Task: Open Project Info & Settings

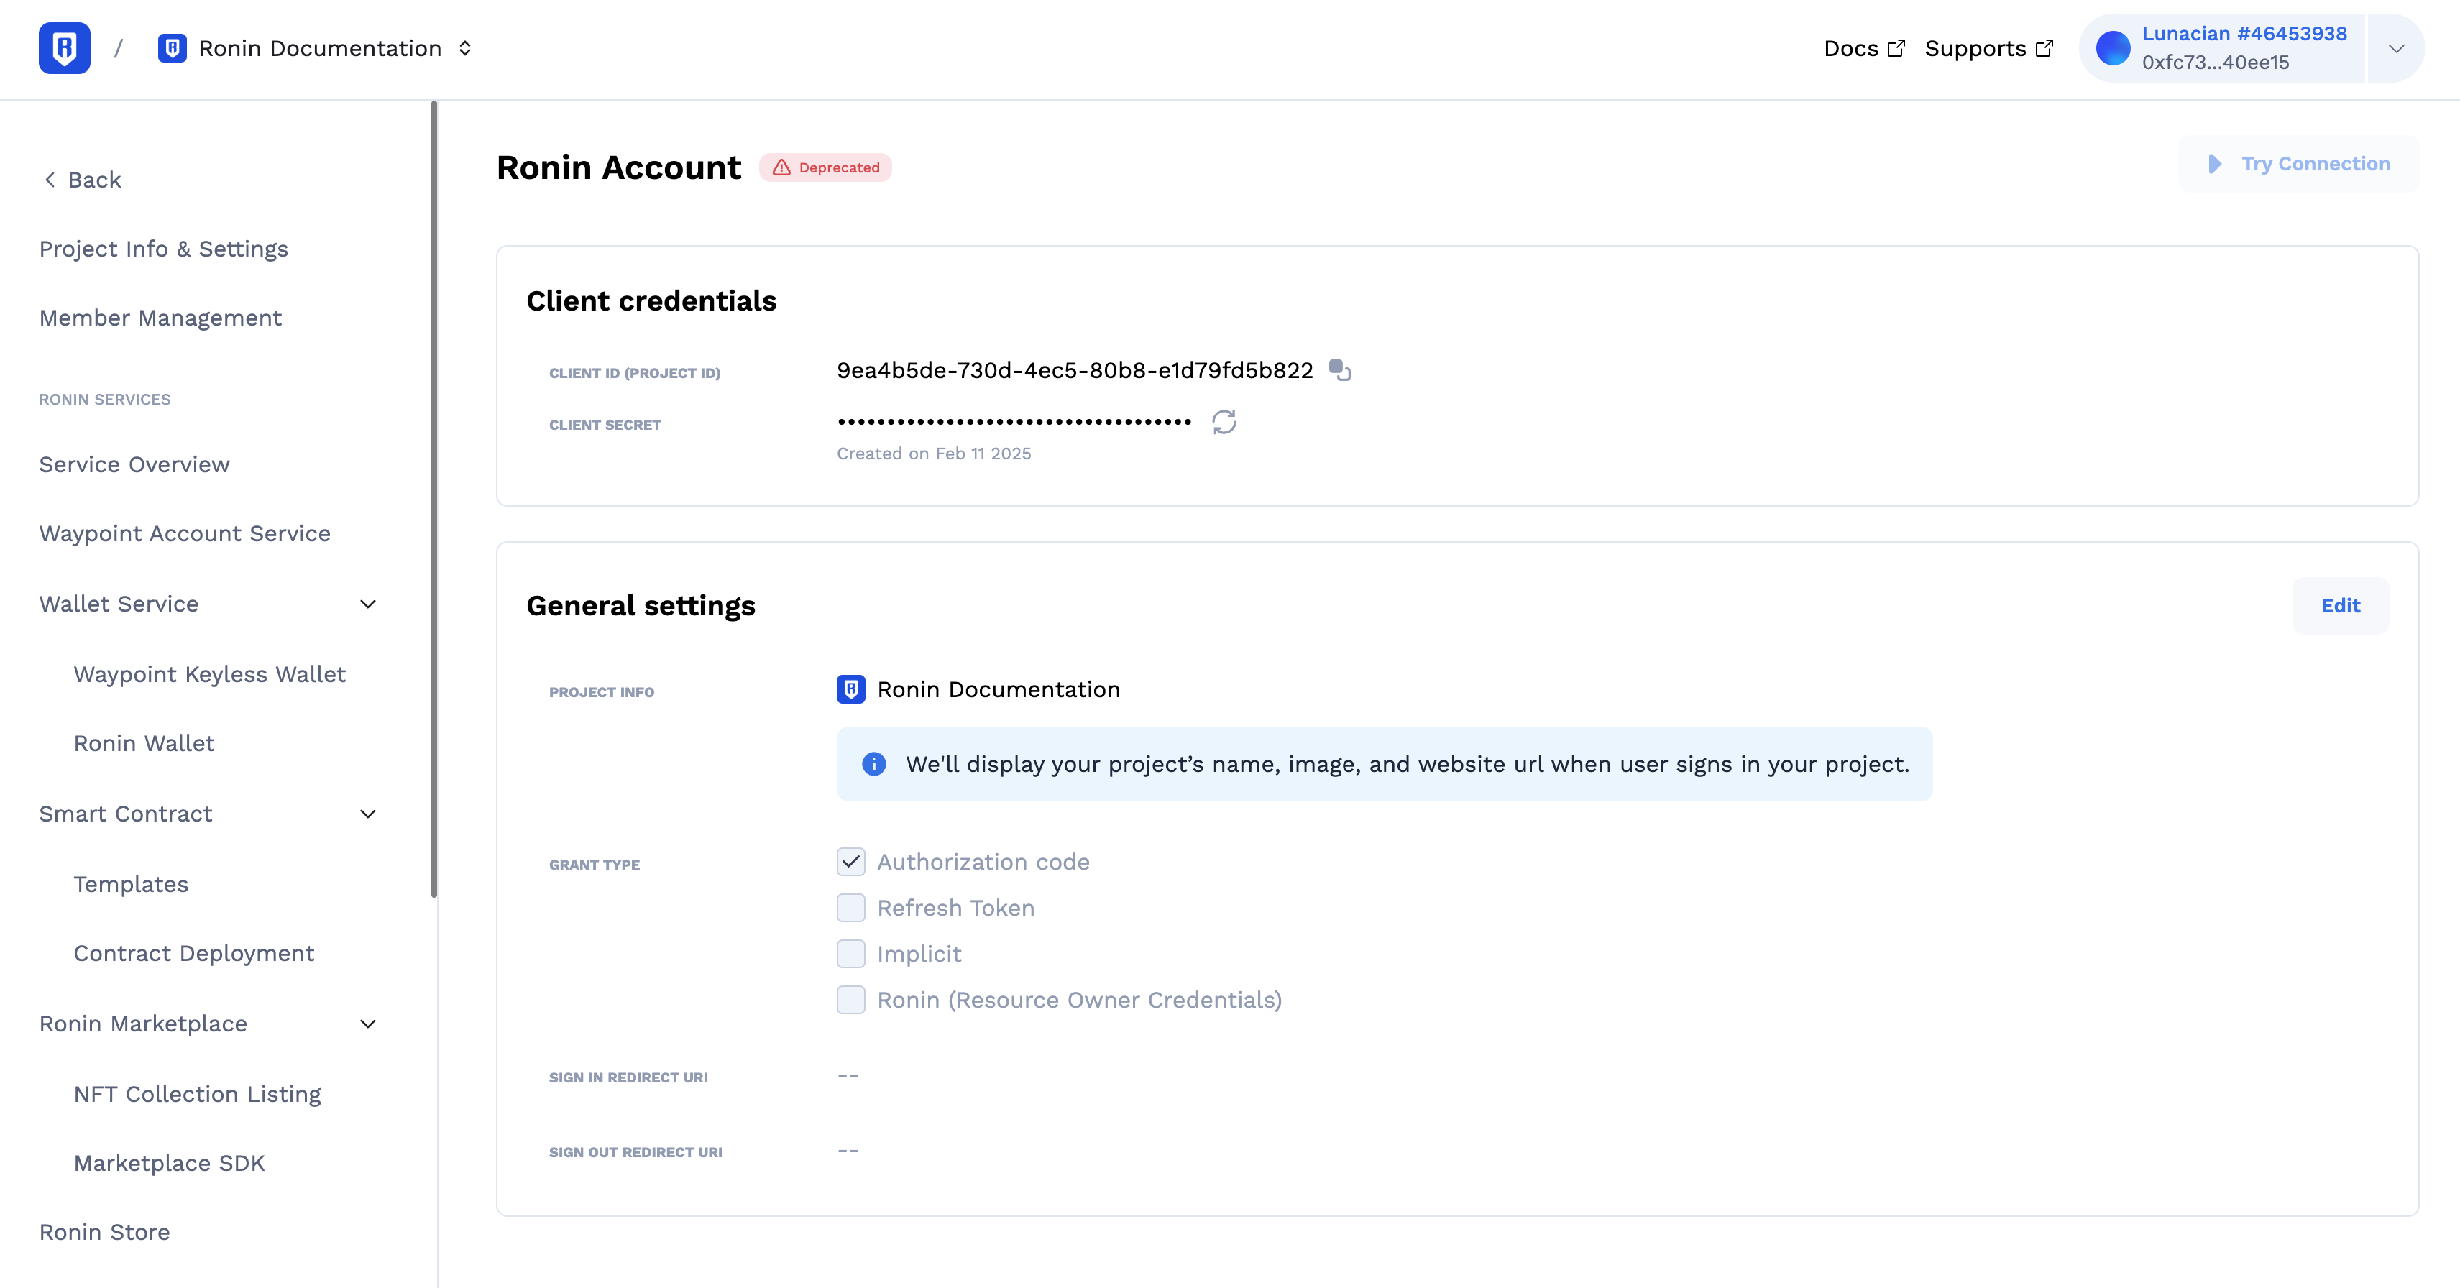Action: pos(163,249)
